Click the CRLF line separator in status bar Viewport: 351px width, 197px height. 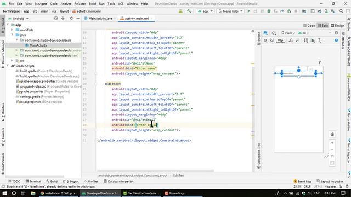[307, 187]
